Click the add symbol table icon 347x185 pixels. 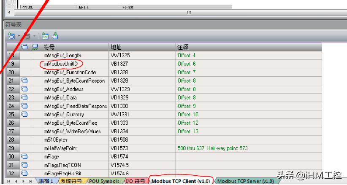[x=11, y=36]
